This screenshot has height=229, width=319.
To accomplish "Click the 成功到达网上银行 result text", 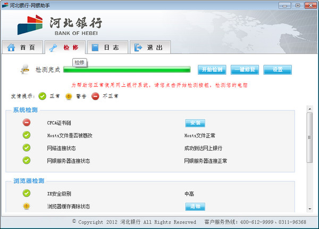I will 203,149.
